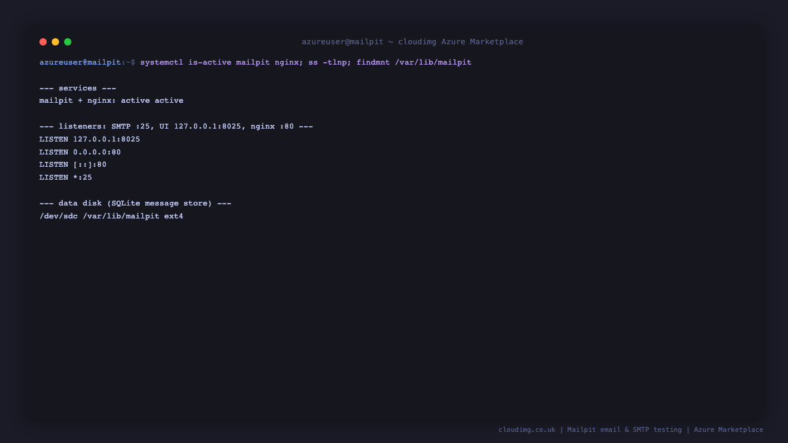Click the terminal title 'azureuser@mailpit ~ cloudimg Azure Marketplace'
The height and width of the screenshot is (443, 788).
[412, 42]
